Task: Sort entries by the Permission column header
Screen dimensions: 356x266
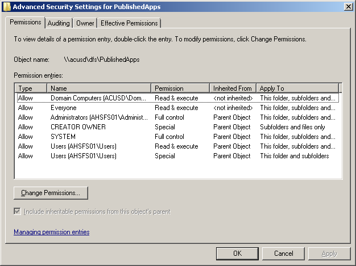Action: click(x=180, y=88)
